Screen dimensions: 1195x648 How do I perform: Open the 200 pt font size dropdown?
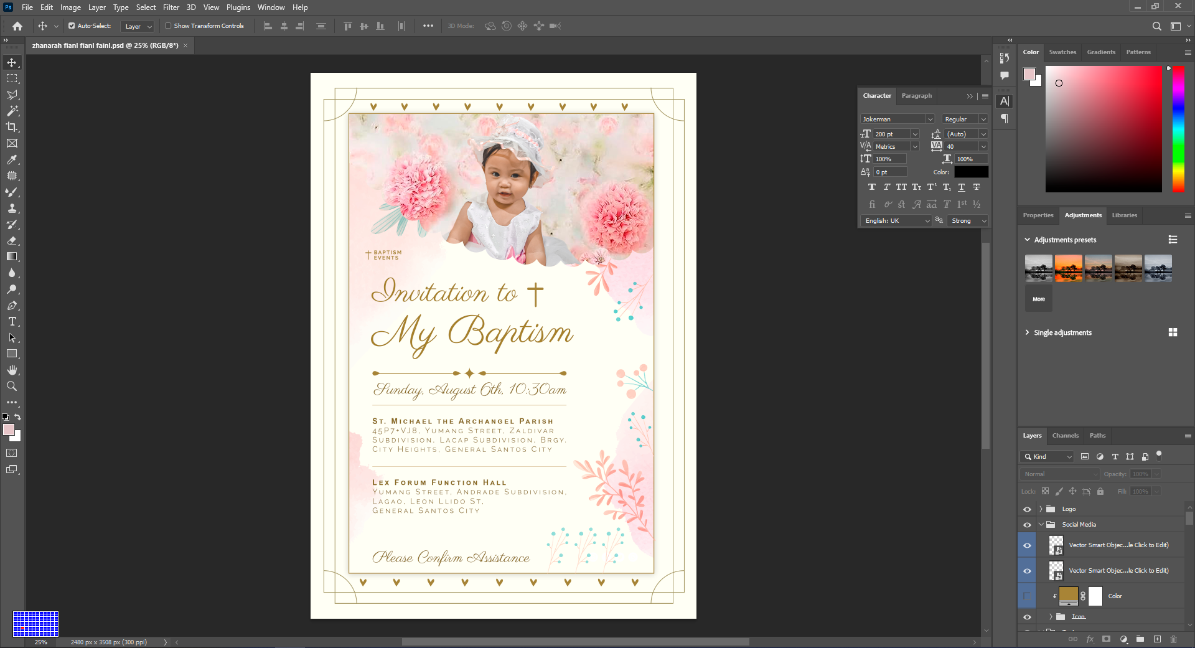[915, 134]
